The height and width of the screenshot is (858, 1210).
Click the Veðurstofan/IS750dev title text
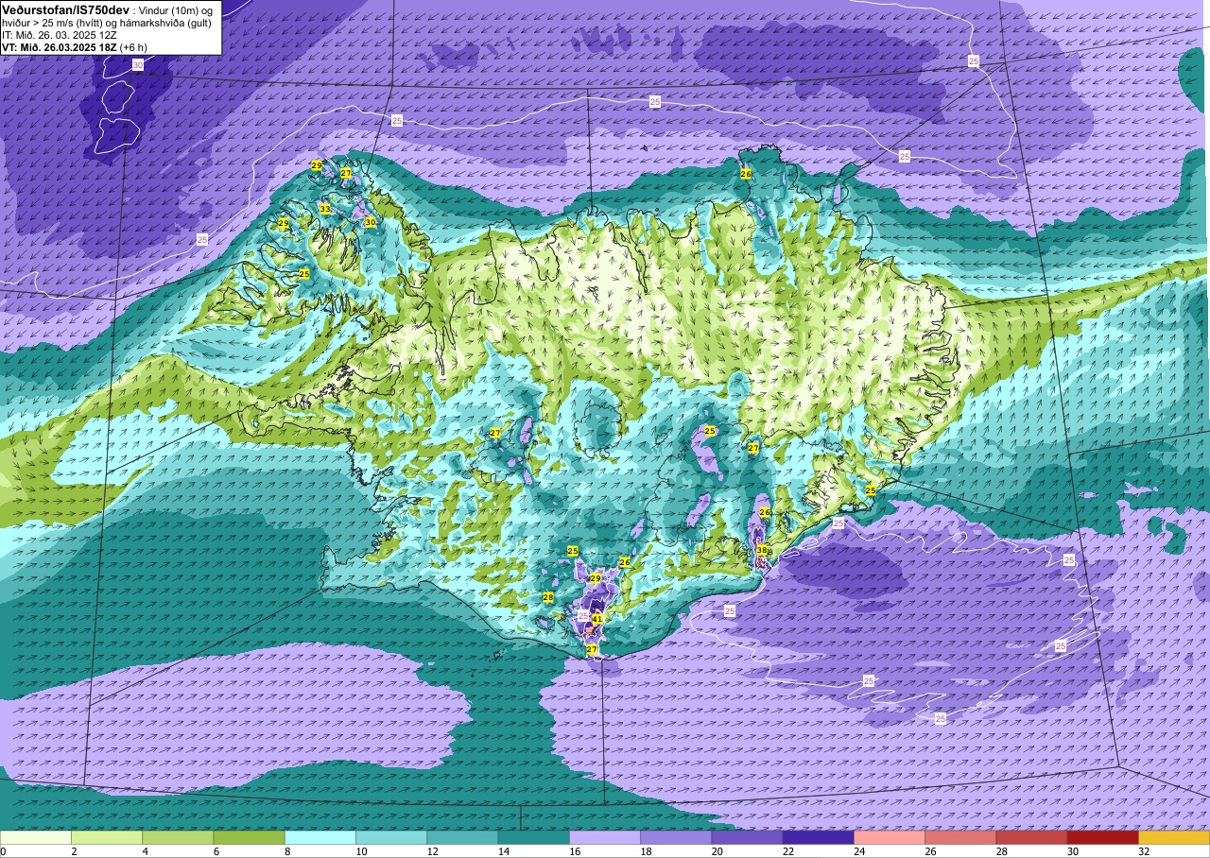65,9
